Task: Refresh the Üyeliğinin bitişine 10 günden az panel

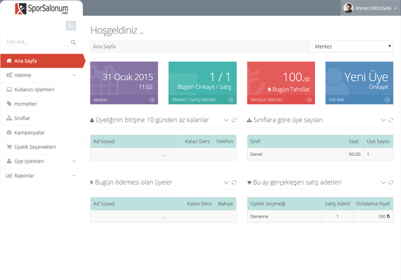Action: (234, 120)
